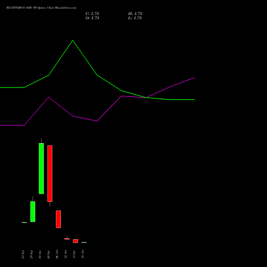Click the close value C: 1.75
The image size is (267, 267).
click(92, 14)
